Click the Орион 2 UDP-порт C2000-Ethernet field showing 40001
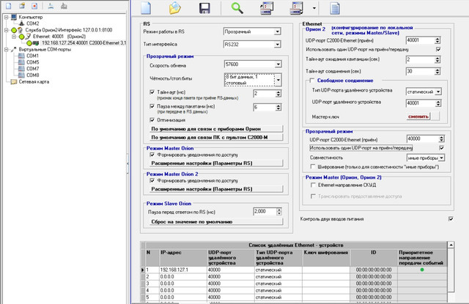 pos(420,40)
